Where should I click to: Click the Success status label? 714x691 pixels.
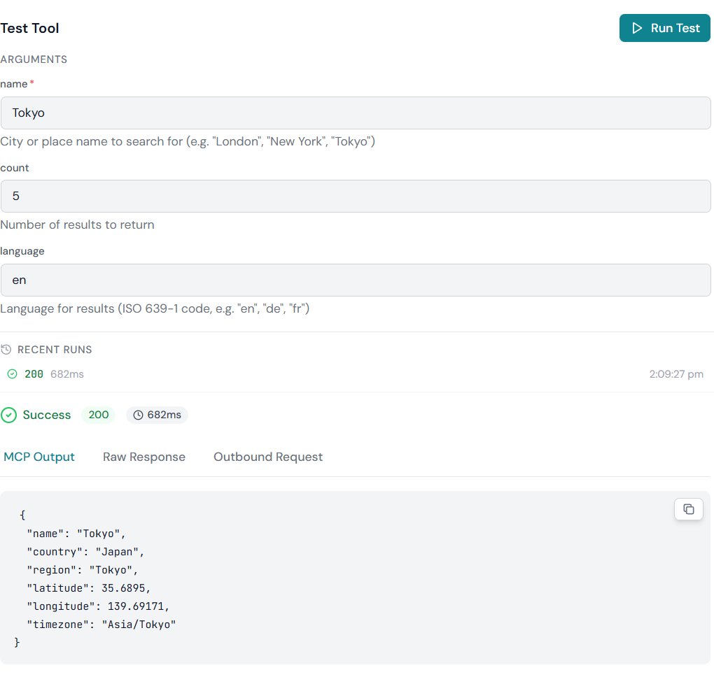tap(47, 415)
